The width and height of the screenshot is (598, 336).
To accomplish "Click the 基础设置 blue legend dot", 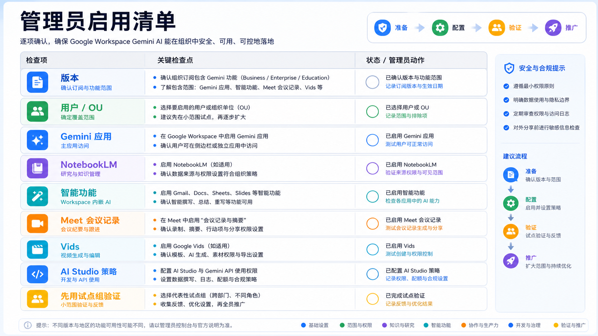I will [x=303, y=325].
